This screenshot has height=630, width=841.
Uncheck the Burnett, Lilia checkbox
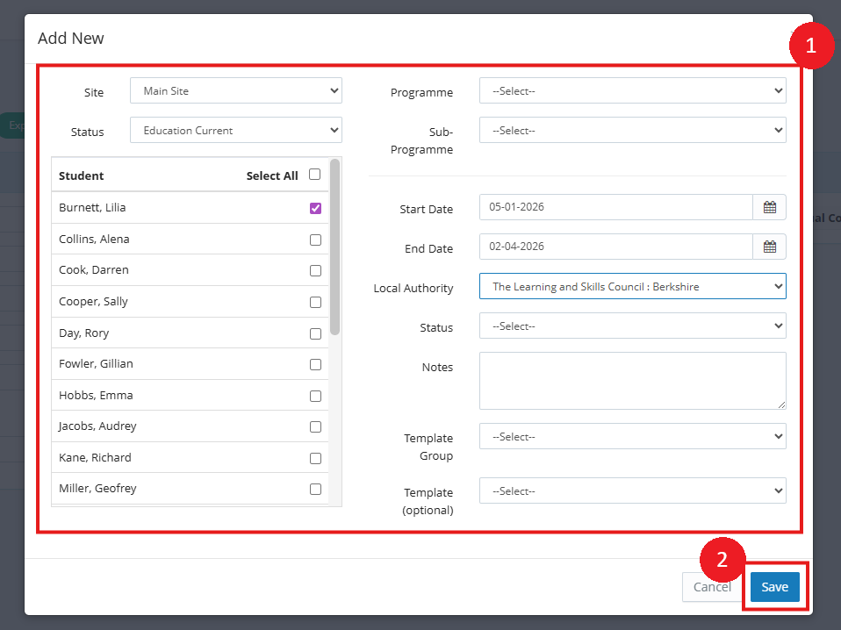tap(315, 208)
